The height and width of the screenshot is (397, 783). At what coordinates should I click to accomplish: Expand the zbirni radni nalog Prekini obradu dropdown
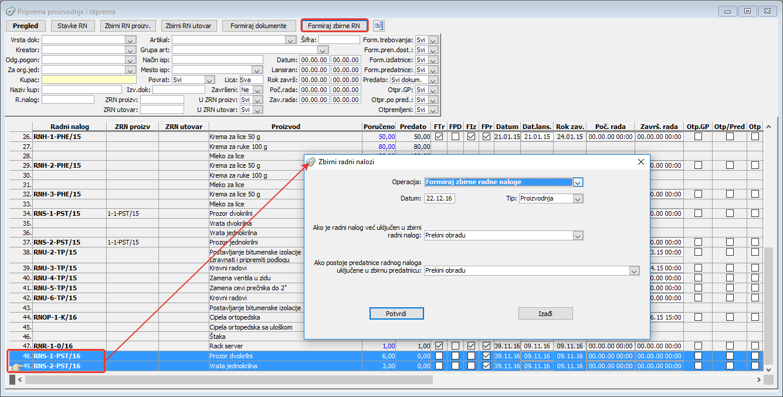click(578, 236)
